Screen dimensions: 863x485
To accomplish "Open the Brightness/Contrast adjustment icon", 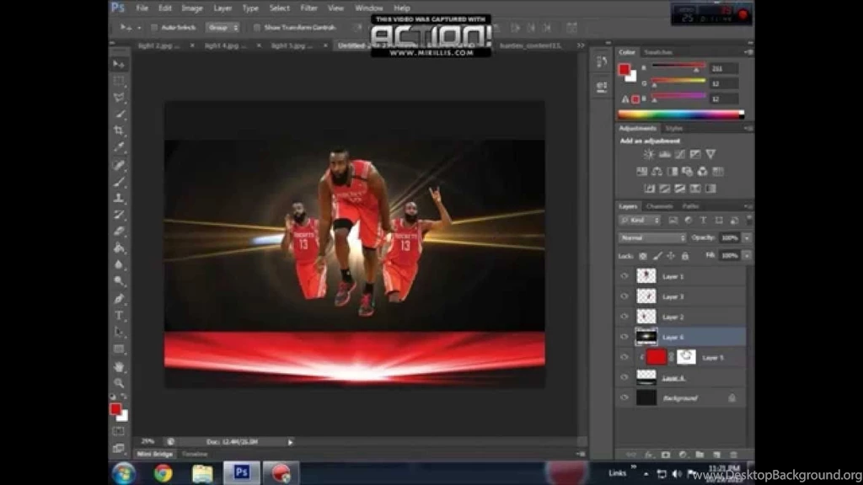I will point(649,153).
